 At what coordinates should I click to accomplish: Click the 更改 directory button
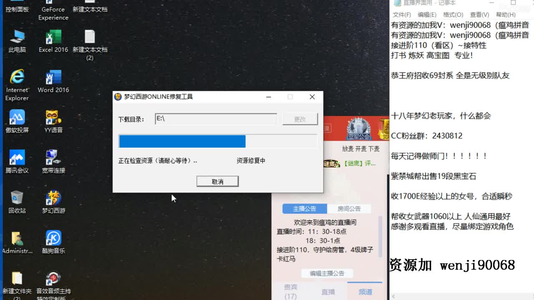(300, 119)
